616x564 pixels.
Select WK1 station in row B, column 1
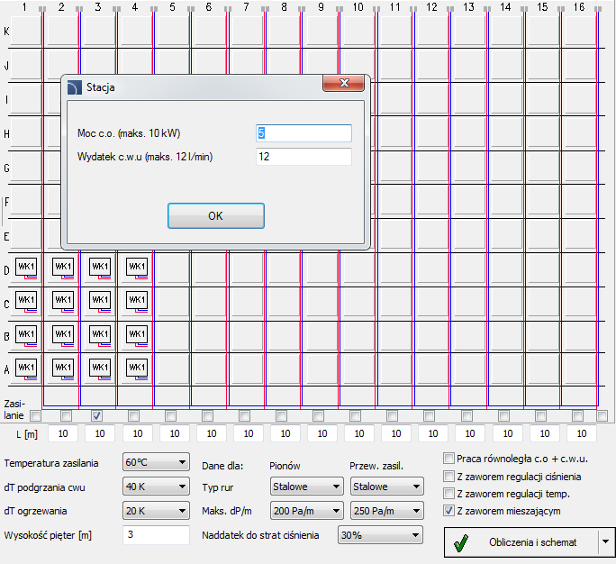pos(26,334)
